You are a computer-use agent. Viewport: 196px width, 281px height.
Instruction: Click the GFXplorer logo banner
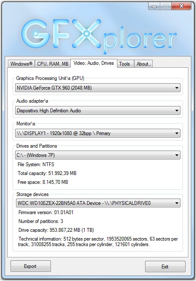coord(98,36)
